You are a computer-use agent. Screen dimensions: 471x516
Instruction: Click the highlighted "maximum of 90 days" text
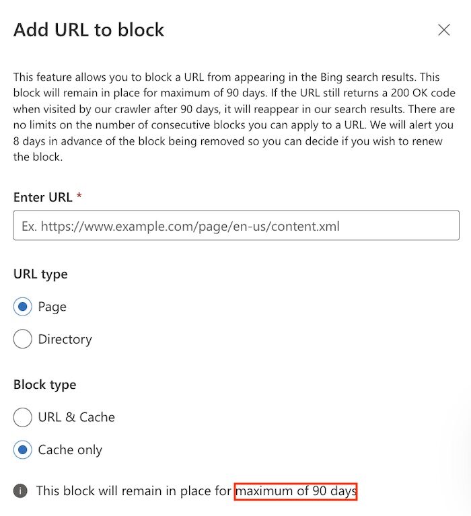point(296,491)
